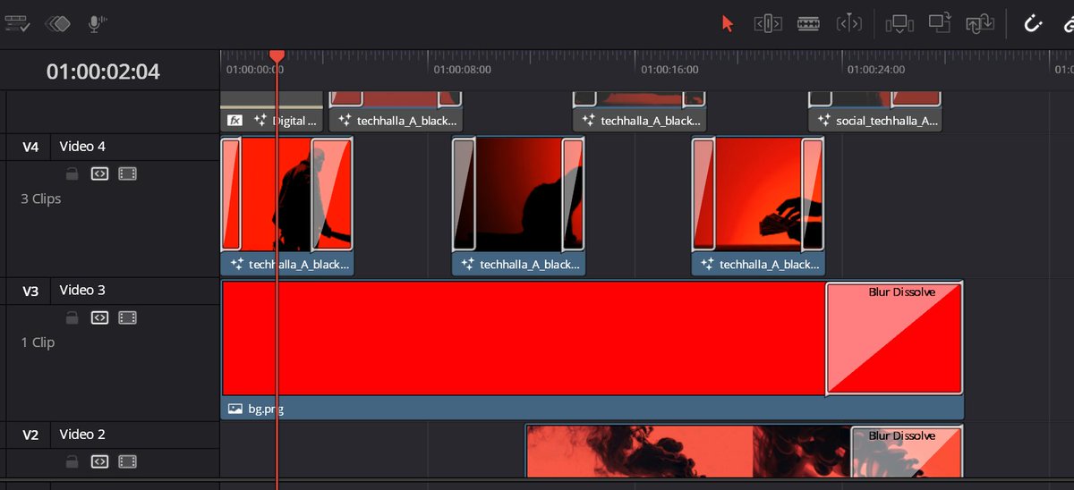Click the red playhead handle on the ruler
Screen dimensions: 1074x490
tap(277, 56)
